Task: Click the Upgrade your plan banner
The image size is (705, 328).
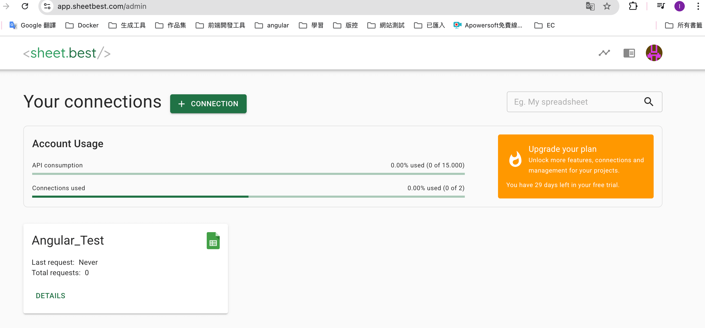Action: (x=576, y=166)
